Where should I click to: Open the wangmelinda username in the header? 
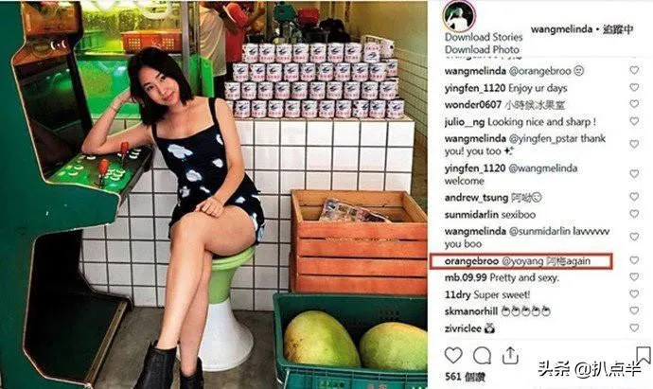561,29
